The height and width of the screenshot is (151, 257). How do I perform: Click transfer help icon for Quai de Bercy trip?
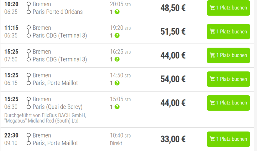click(117, 107)
